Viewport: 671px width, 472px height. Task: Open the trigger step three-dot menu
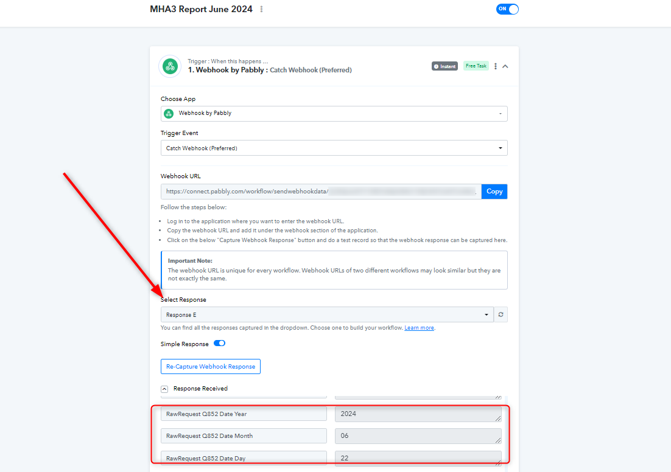click(496, 66)
